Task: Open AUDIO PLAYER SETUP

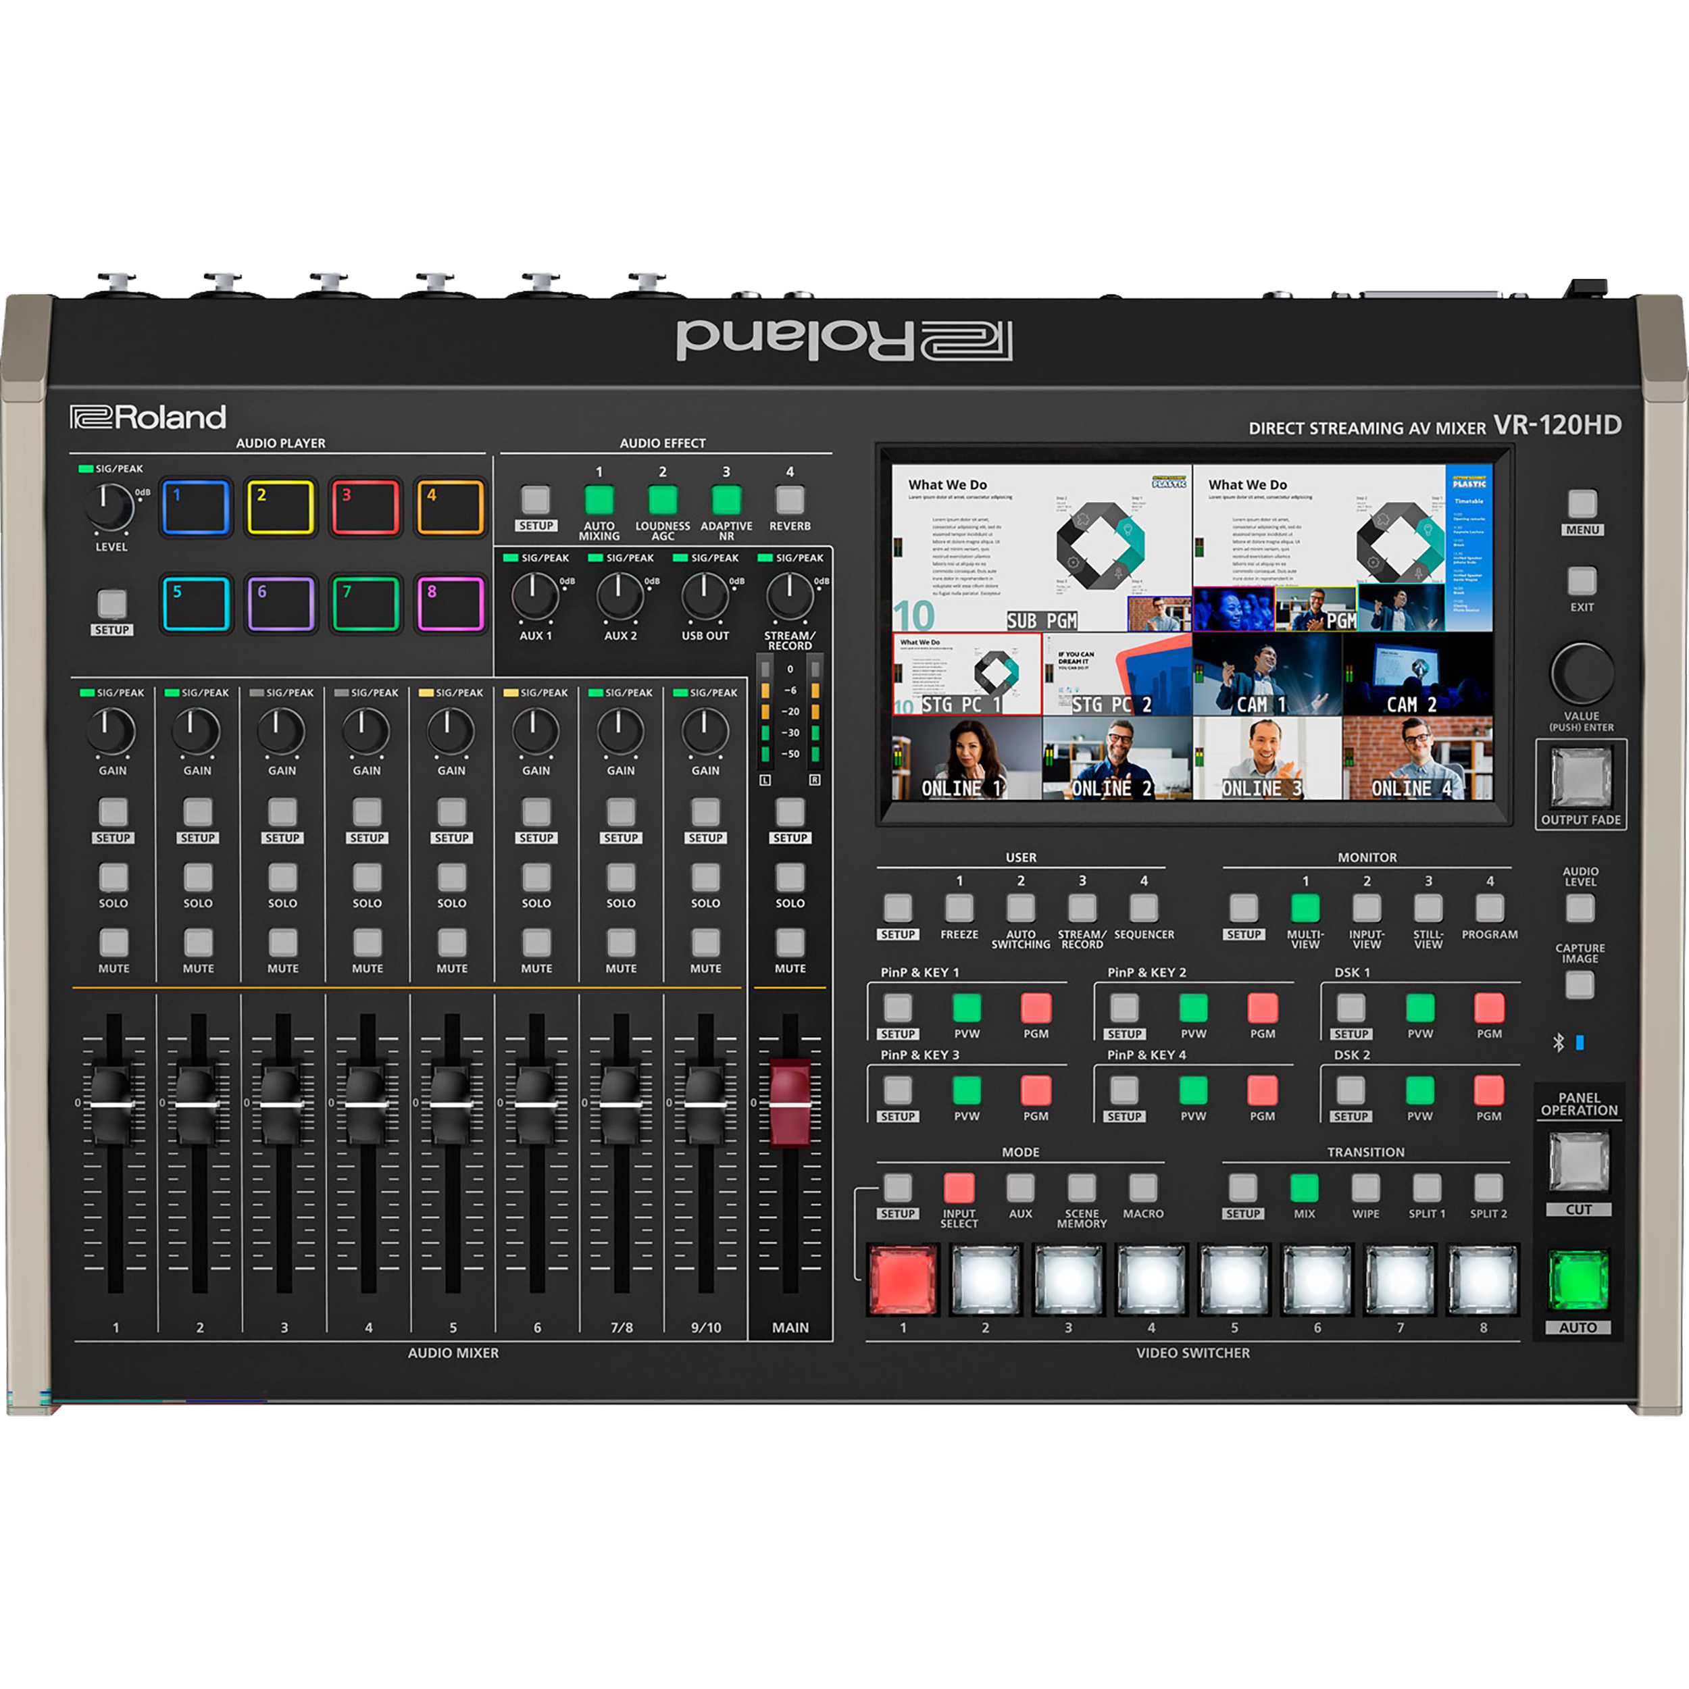Action: coord(112,604)
